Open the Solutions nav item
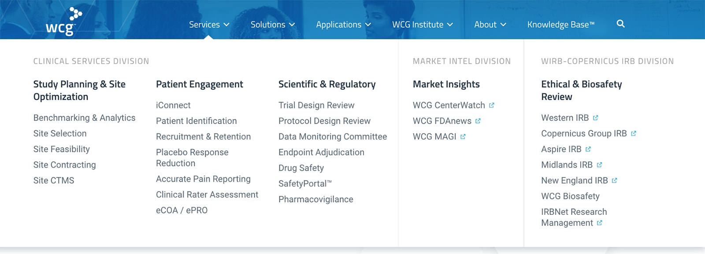 (268, 25)
